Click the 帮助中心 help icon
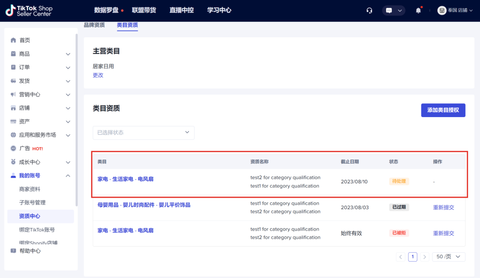Screen dimensions: 480x278 pyautogui.click(x=13, y=251)
